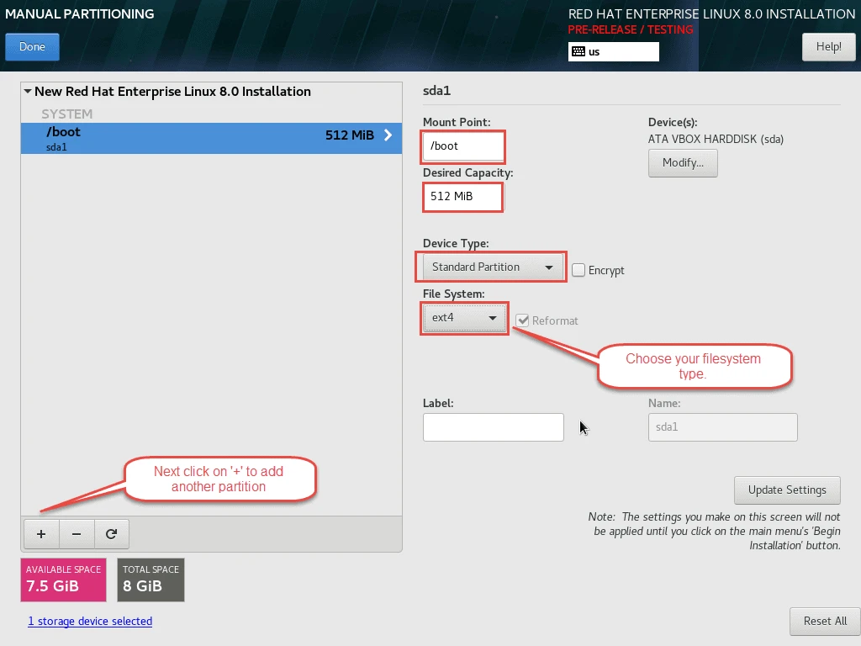Viewport: 861px width, 646px height.
Task: Click the Label input field
Action: [x=493, y=427]
